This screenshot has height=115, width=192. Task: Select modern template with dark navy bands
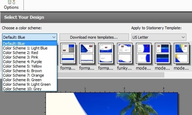[x=163, y=53]
